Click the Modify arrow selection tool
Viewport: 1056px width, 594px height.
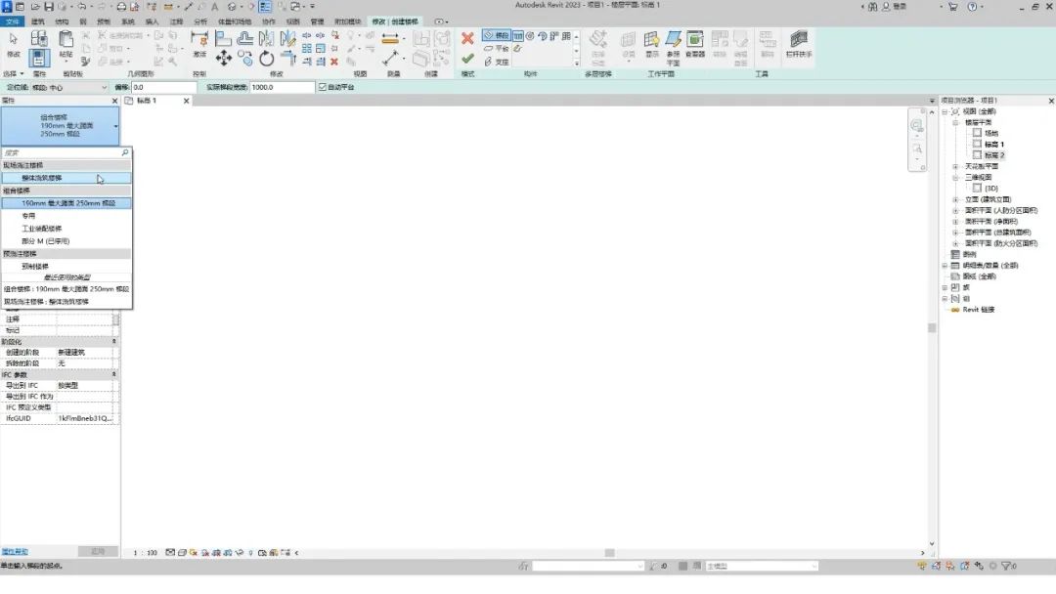pyautogui.click(x=14, y=38)
